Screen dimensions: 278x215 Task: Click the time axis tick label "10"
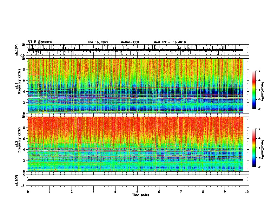[247, 192]
